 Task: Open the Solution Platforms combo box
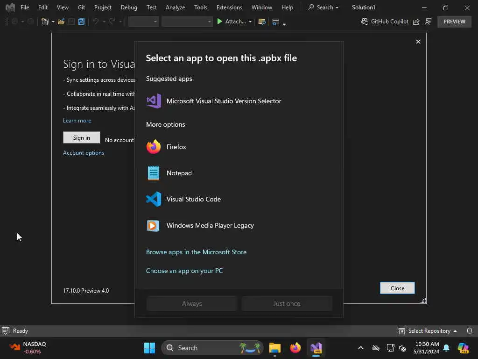[187, 22]
